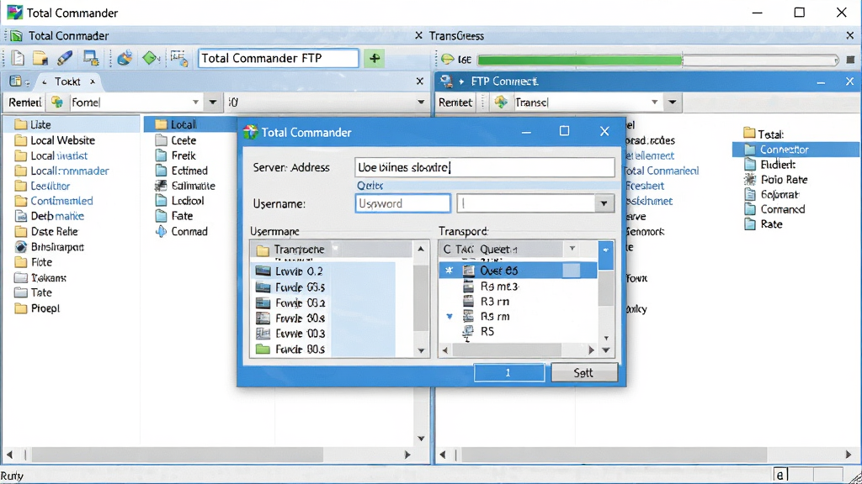Viewport: 862px width, 484px height.
Task: Click the Transpord list horizontal scrollbar thumb
Action: coord(507,350)
